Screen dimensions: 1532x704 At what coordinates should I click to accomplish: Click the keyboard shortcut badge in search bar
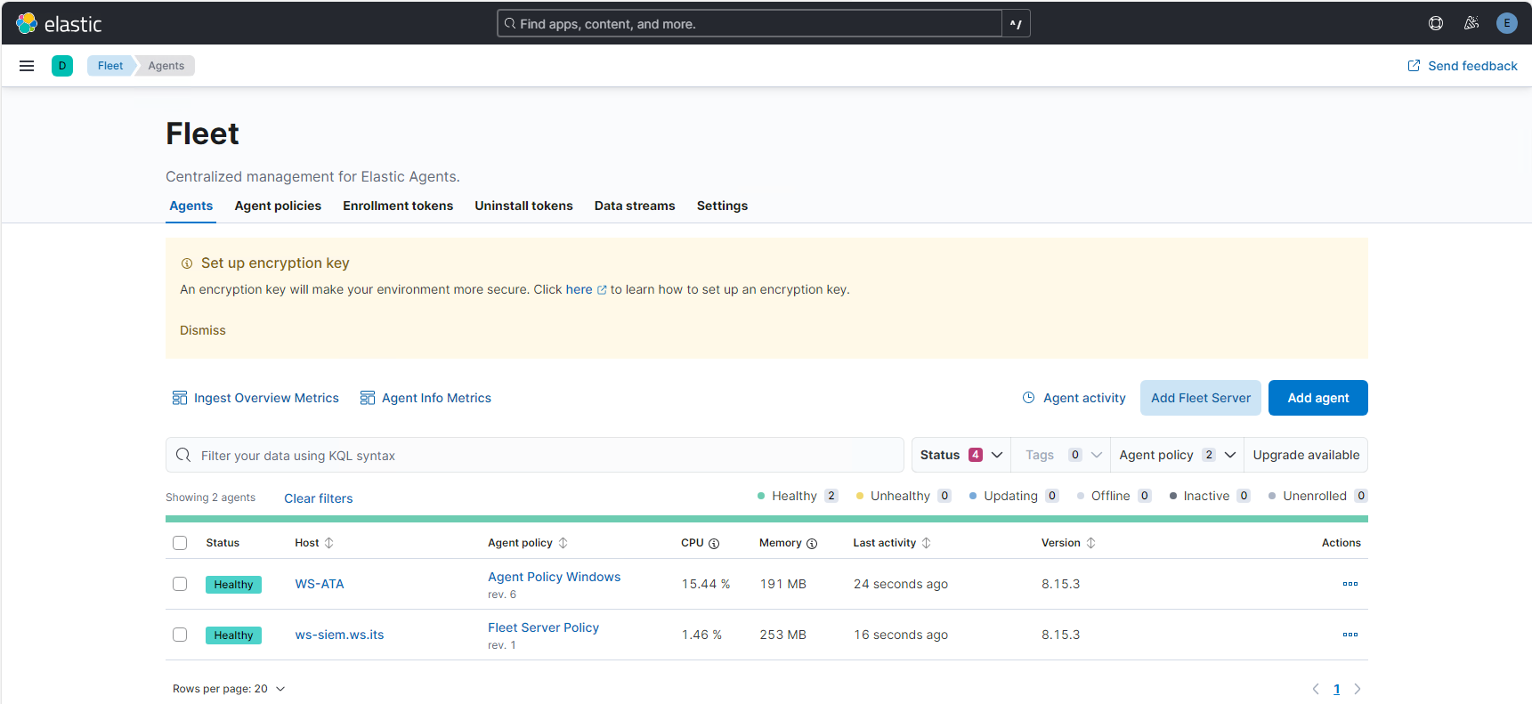[x=1016, y=24]
